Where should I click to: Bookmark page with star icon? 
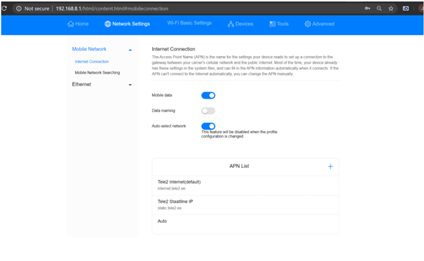coord(391,8)
